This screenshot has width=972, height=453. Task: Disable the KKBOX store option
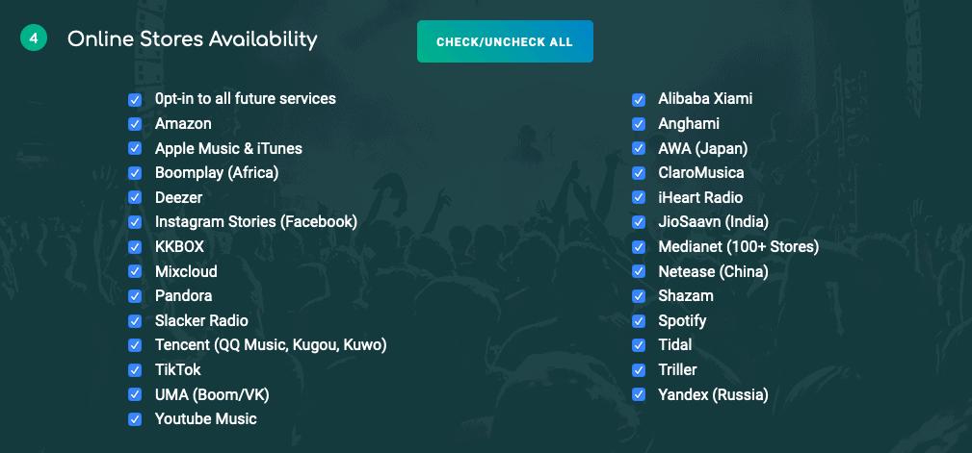(135, 247)
